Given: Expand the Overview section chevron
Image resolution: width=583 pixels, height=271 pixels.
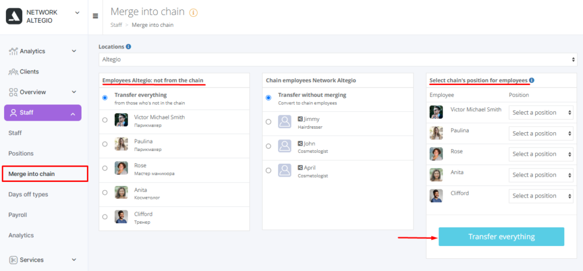Looking at the screenshot, I should pos(73,92).
